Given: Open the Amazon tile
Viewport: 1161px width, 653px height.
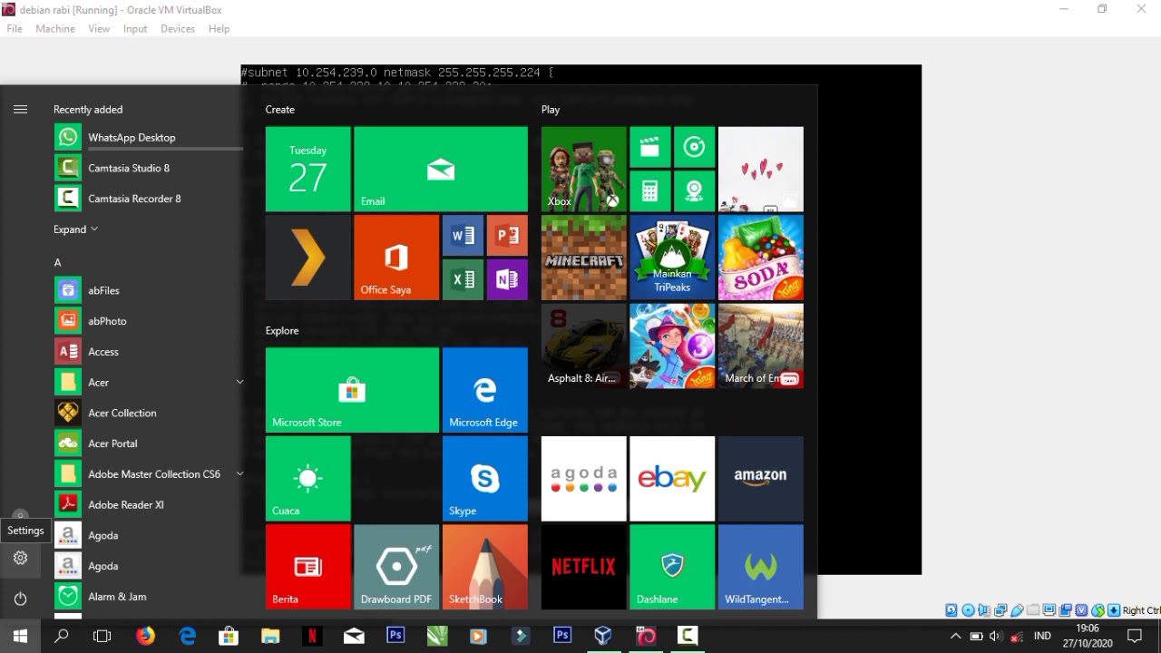Looking at the screenshot, I should pyautogui.click(x=760, y=479).
